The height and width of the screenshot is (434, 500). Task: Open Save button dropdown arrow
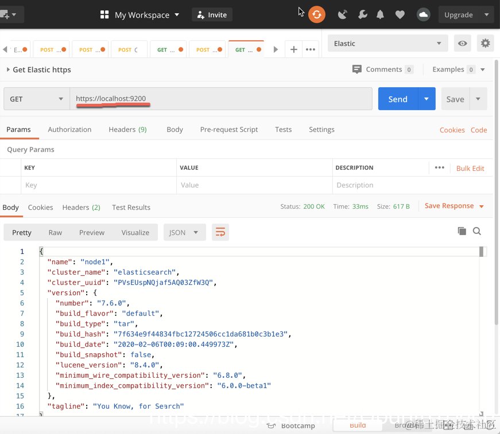pyautogui.click(x=478, y=99)
